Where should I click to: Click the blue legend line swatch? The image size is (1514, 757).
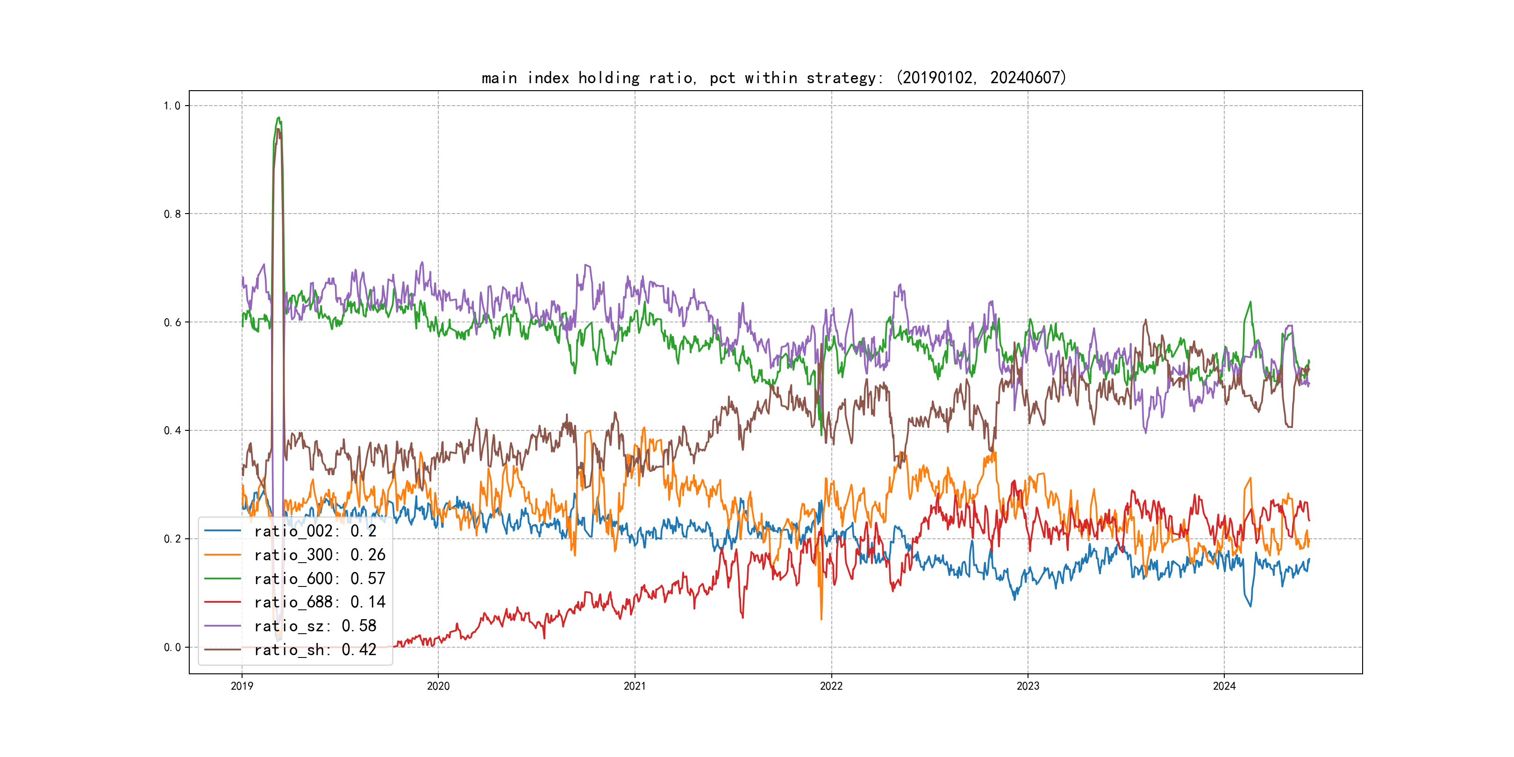coord(223,531)
